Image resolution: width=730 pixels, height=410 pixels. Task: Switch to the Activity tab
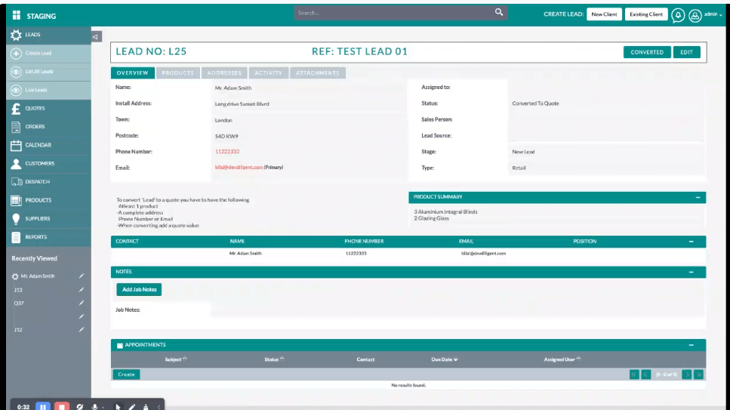click(x=269, y=73)
